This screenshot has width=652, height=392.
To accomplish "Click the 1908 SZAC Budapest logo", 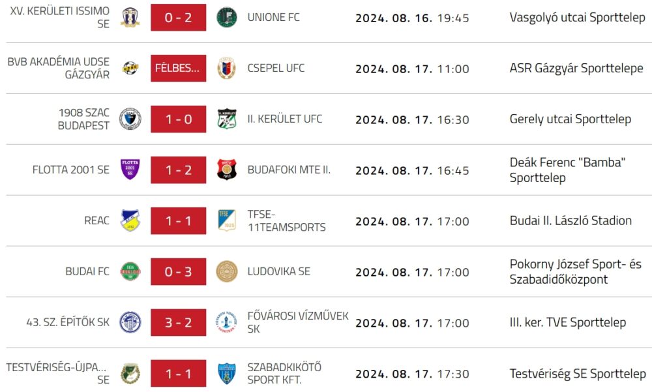I will pyautogui.click(x=130, y=119).
